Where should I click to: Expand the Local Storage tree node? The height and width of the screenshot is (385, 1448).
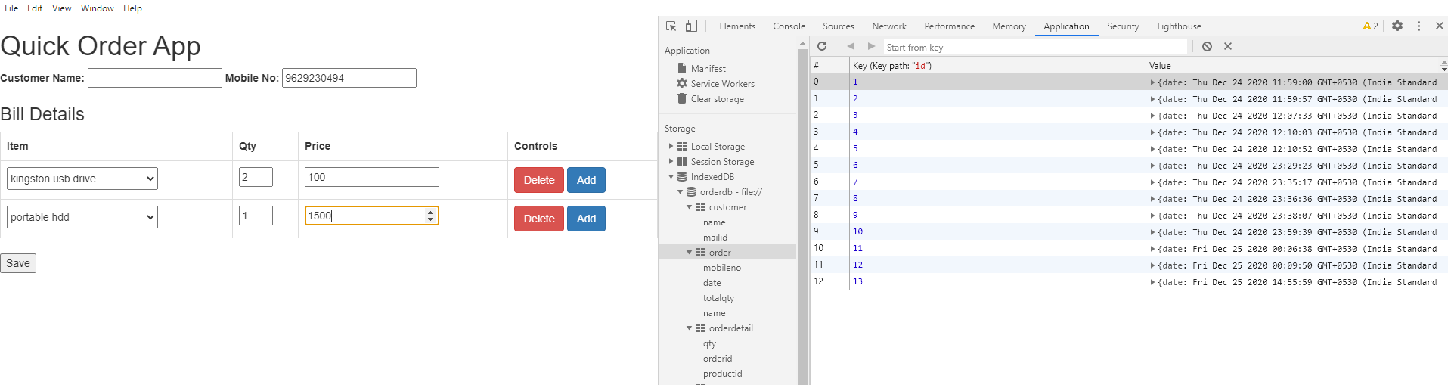(671, 146)
